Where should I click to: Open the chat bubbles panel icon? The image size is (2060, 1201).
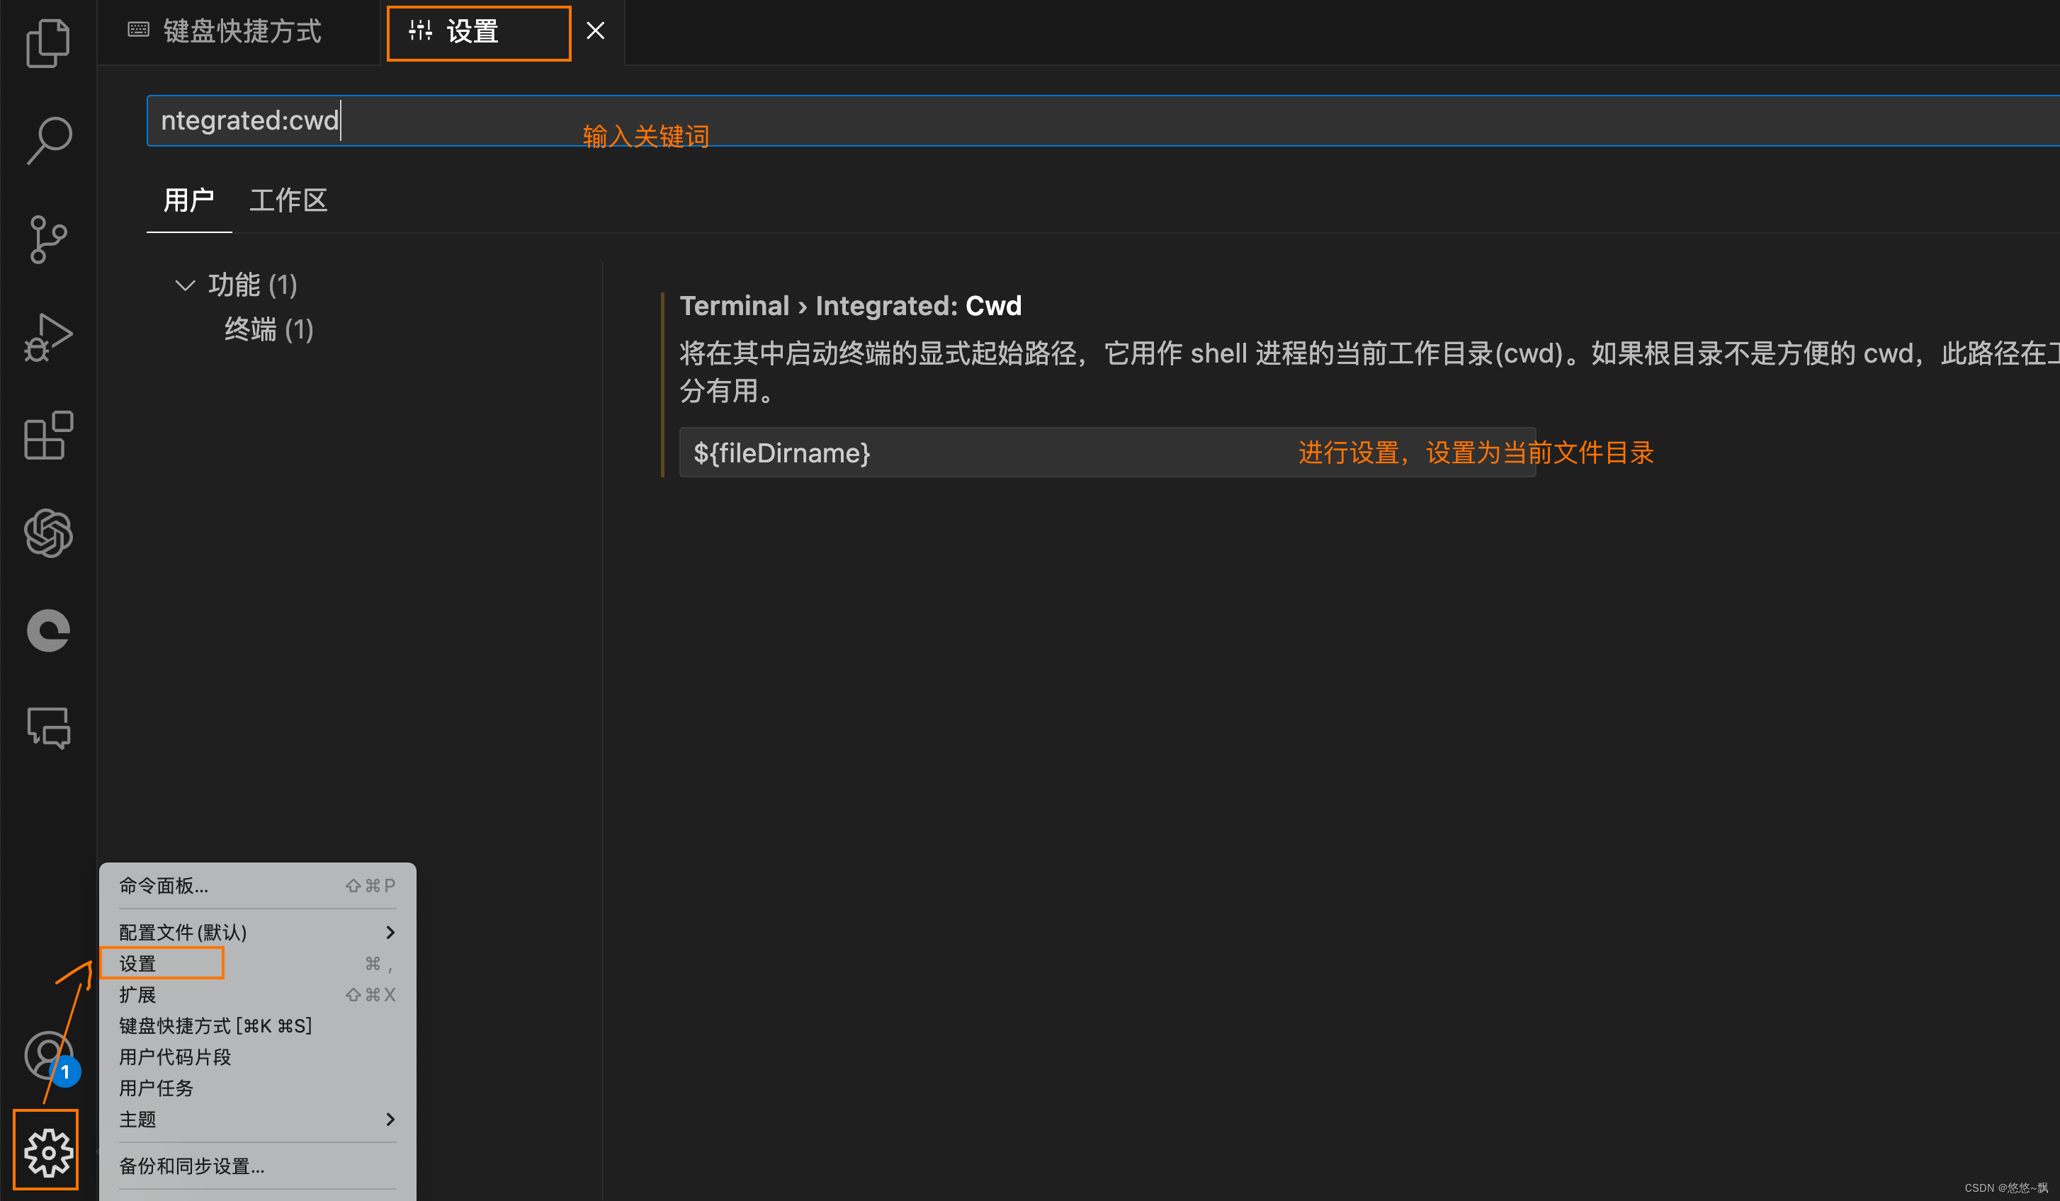47,727
